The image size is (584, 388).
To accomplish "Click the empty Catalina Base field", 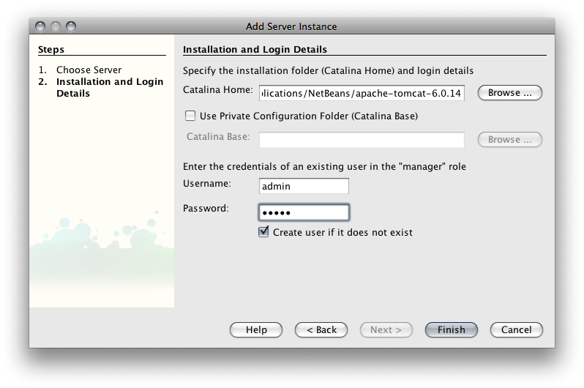I will 362,140.
